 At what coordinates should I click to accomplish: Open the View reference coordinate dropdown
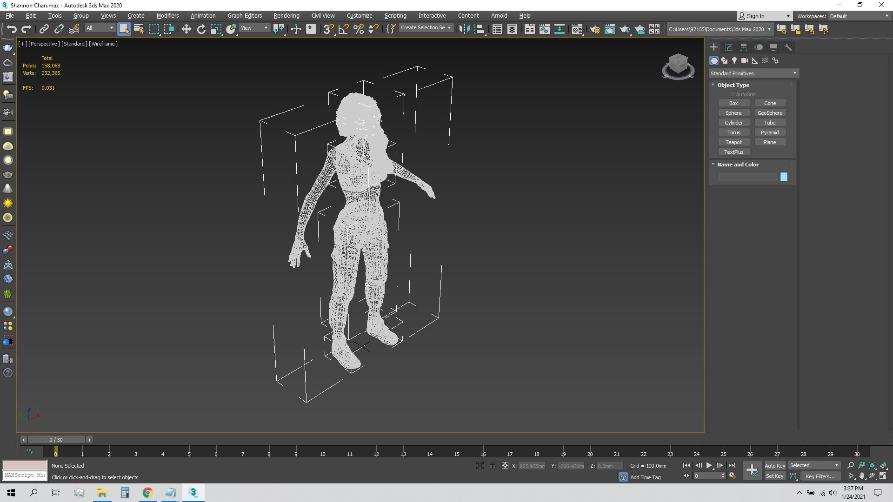click(x=254, y=28)
